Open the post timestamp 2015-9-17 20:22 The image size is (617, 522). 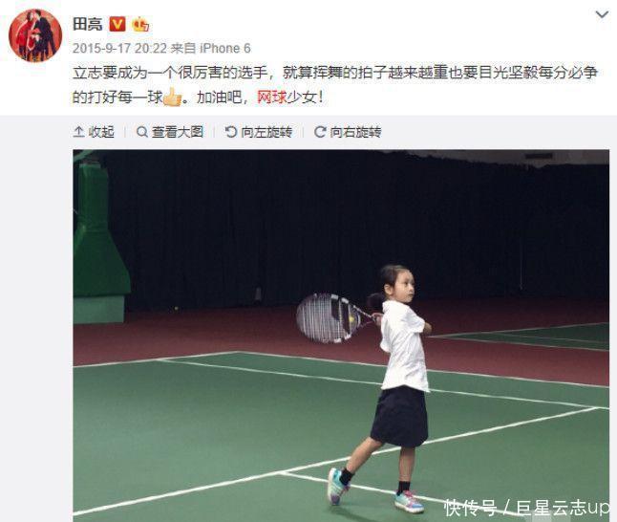tap(119, 49)
